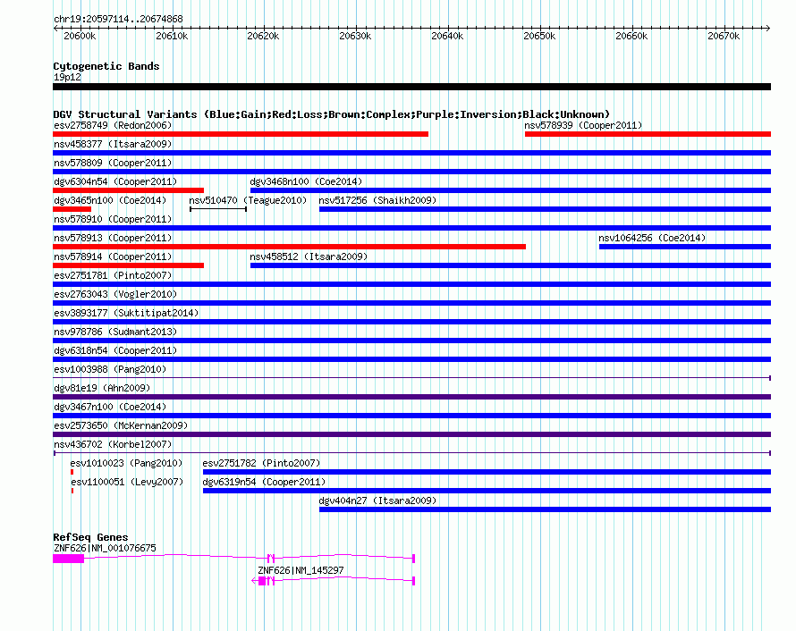Select the DGV Structural Variants track title

point(332,114)
